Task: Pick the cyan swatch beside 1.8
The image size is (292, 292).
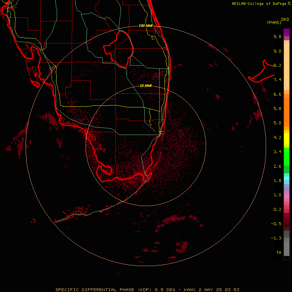Action: (x=286, y=178)
